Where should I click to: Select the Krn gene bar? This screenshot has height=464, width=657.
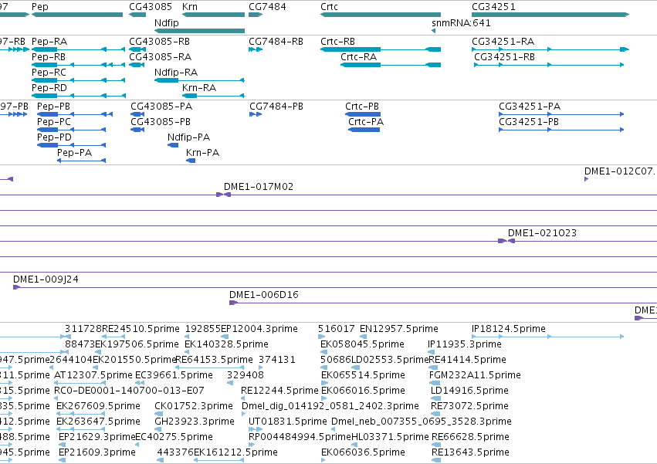click(x=213, y=15)
